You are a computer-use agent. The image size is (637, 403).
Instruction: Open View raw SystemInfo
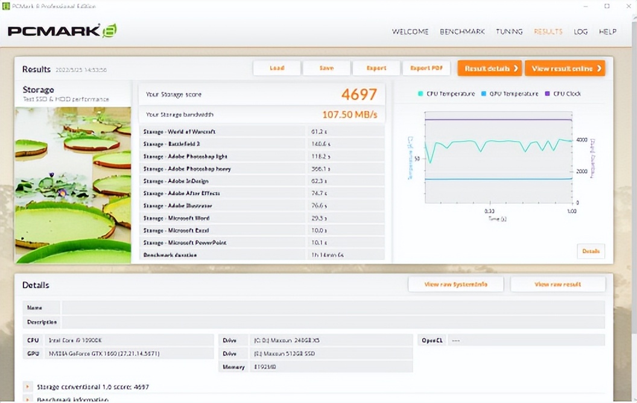455,284
